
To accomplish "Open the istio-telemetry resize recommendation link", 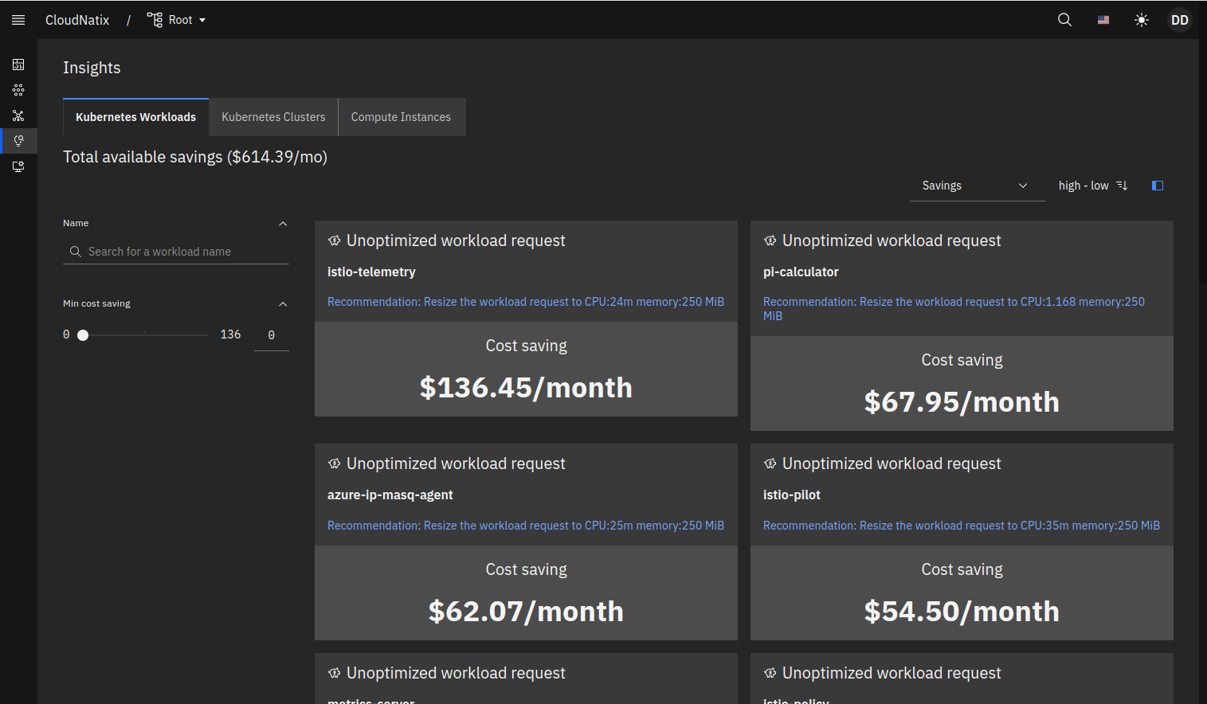I will (x=526, y=302).
